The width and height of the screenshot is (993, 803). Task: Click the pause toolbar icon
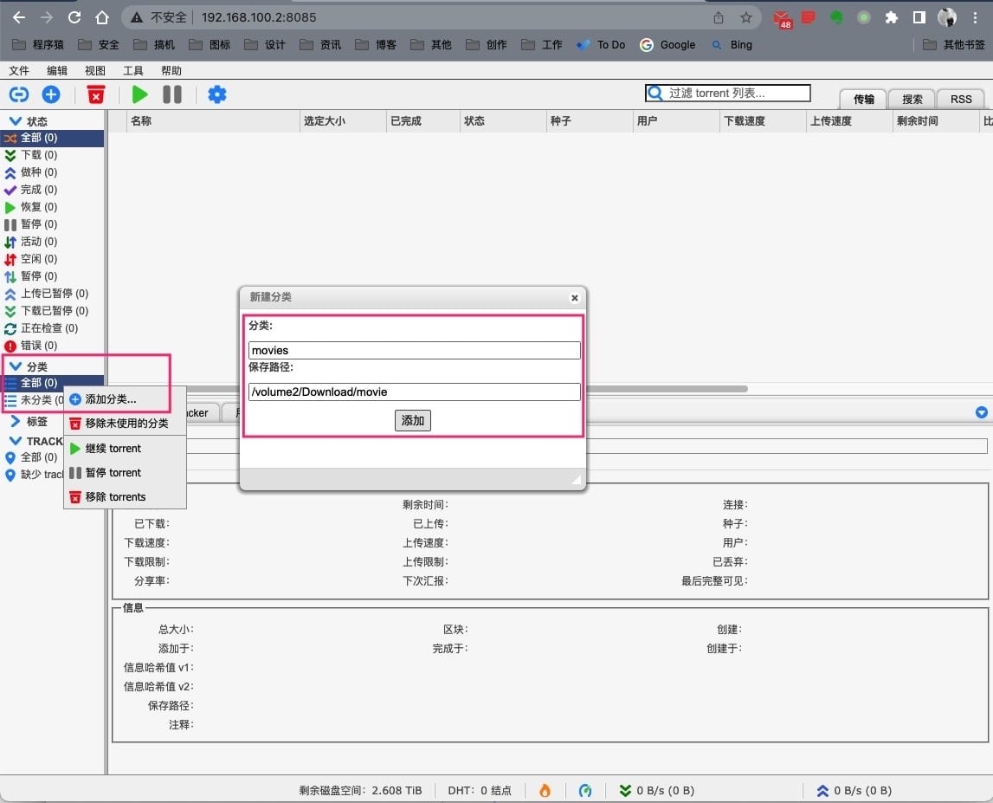click(x=172, y=95)
